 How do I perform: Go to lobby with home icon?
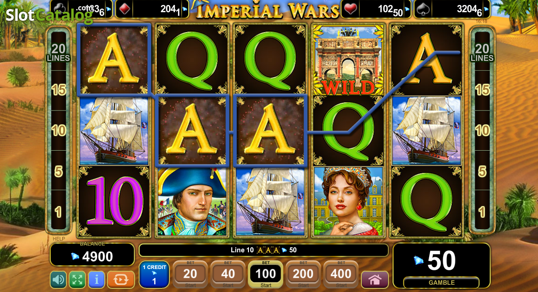tap(374, 280)
